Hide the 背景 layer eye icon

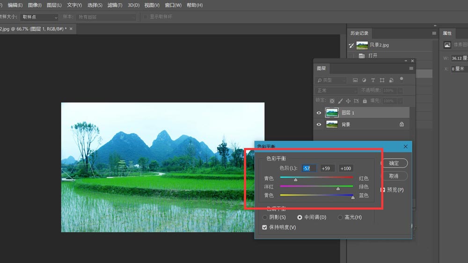tap(319, 124)
